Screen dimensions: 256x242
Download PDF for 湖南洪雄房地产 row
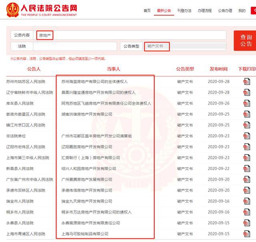(247, 114)
